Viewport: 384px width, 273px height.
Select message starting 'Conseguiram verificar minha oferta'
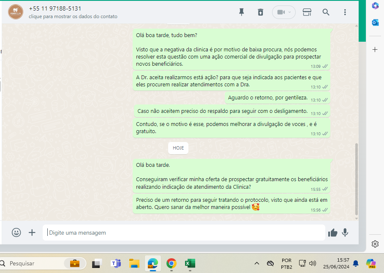(231, 176)
